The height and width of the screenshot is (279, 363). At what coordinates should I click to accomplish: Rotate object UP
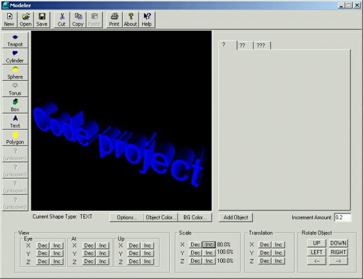point(316,243)
